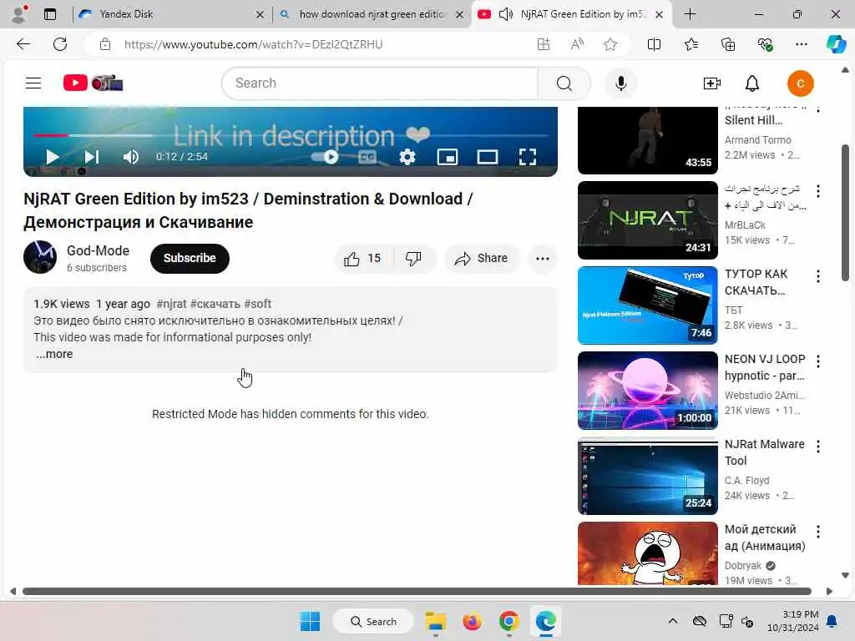Open options for Мой детский ад video

click(818, 532)
